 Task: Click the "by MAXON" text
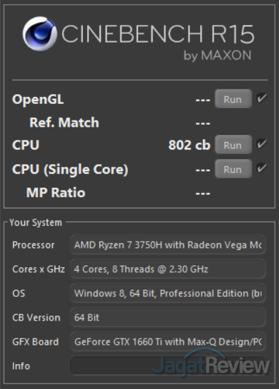218,55
